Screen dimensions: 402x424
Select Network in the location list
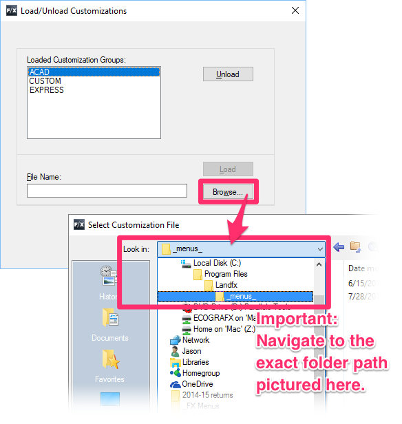pos(190,340)
